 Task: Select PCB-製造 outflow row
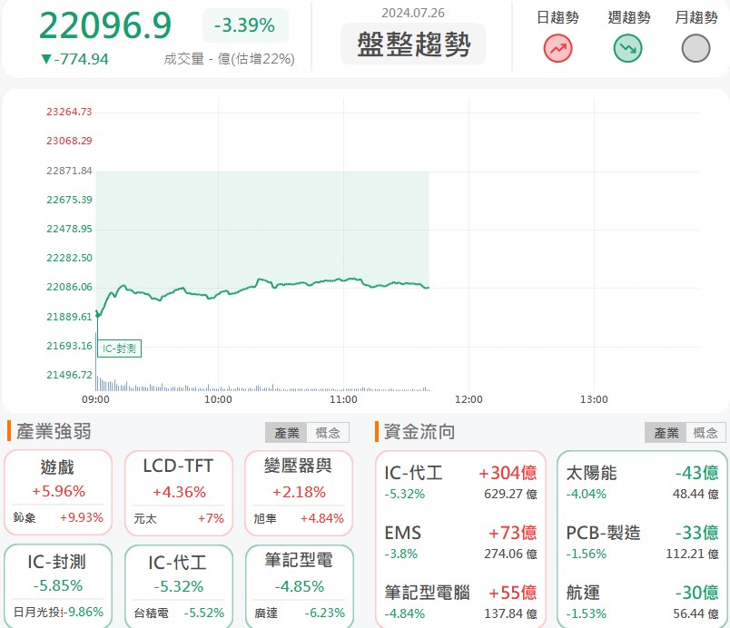point(642,543)
